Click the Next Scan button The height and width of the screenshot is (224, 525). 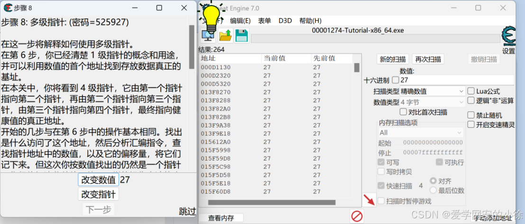pyautogui.click(x=428, y=60)
